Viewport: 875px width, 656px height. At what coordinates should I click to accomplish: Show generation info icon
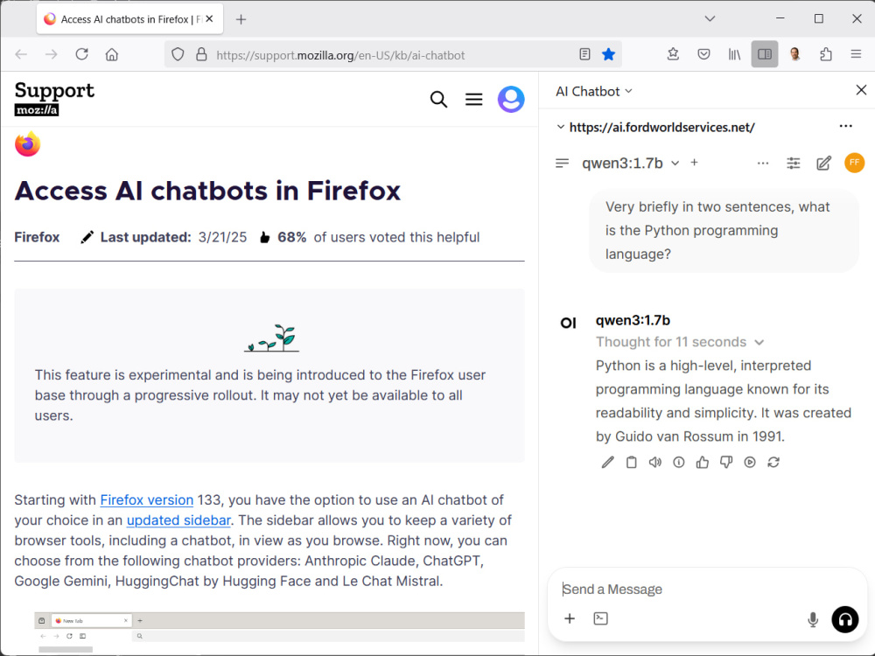[x=679, y=462]
